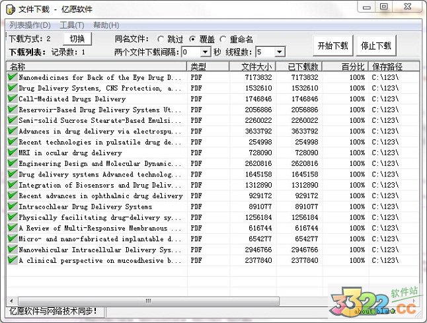Click checkmark icon beside Semi-solid Sucrose Stearate-Based row
The height and width of the screenshot is (323, 427).
tap(13, 120)
